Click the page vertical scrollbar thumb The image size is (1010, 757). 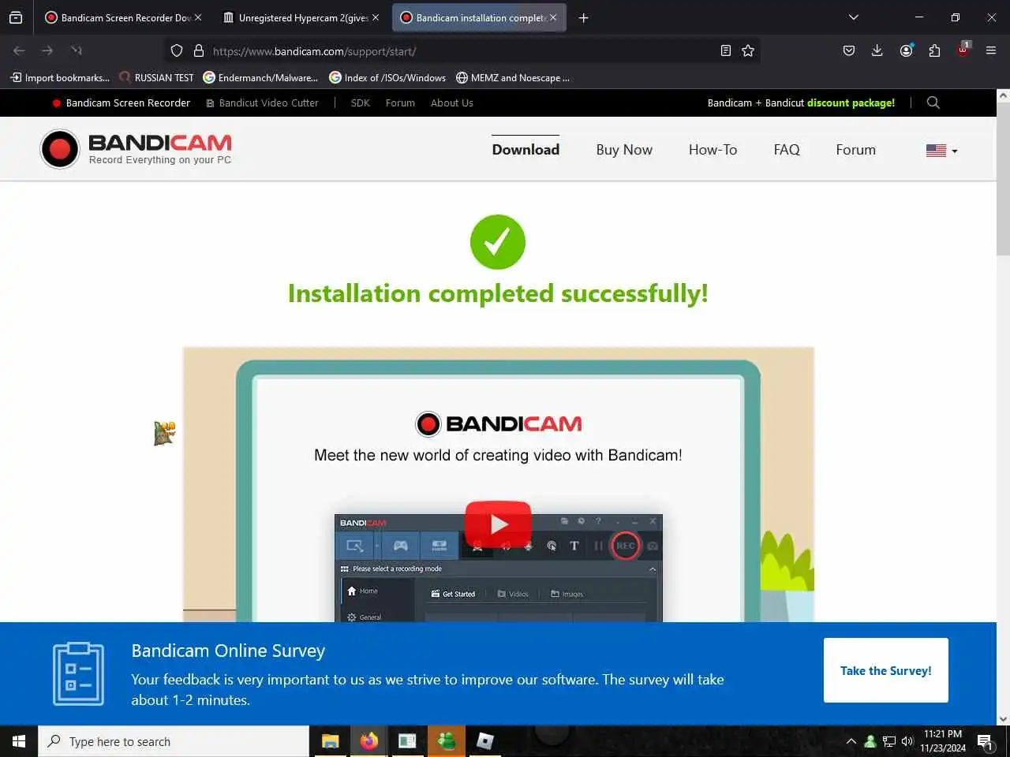(1003, 180)
